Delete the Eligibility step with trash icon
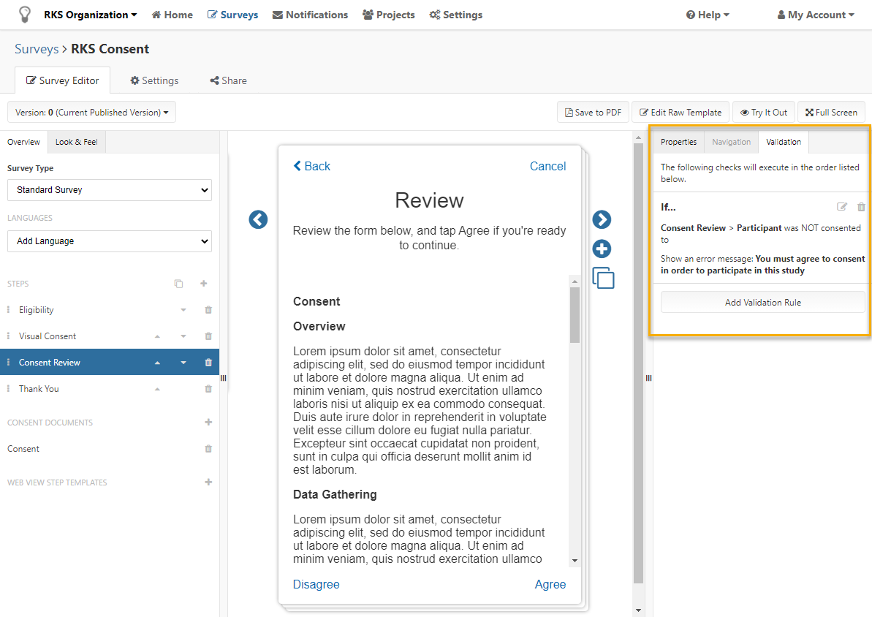 pos(208,310)
